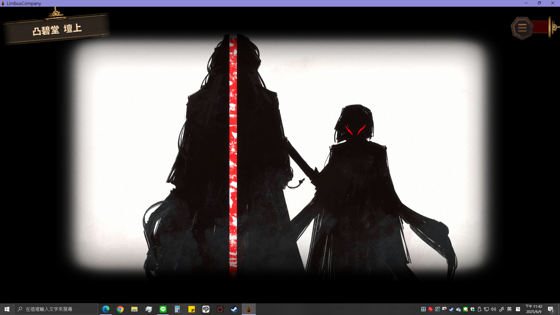
Task: Open Steam from the taskbar
Action: click(234, 309)
